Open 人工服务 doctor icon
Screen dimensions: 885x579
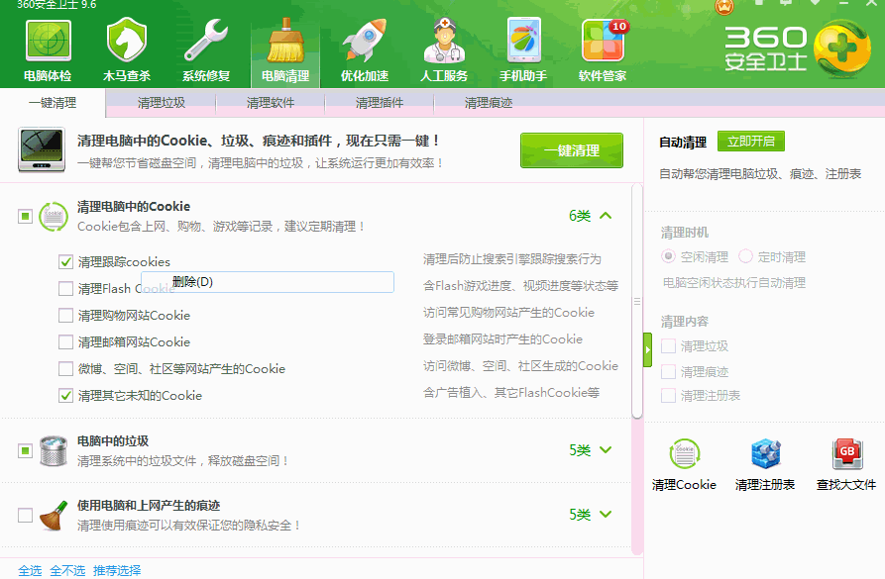444,40
